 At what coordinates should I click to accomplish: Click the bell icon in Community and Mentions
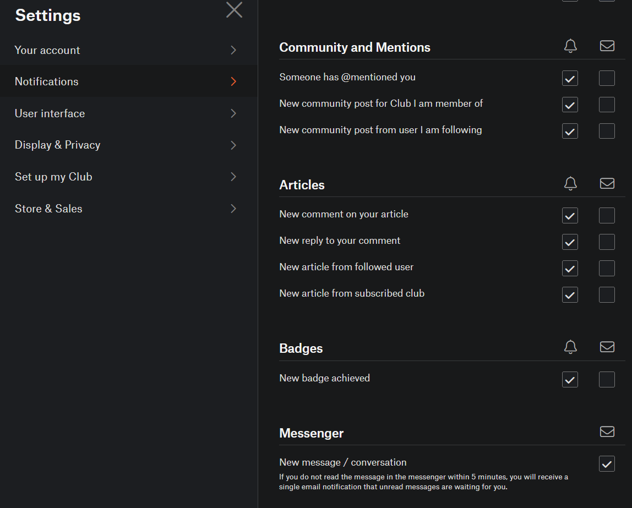(570, 47)
